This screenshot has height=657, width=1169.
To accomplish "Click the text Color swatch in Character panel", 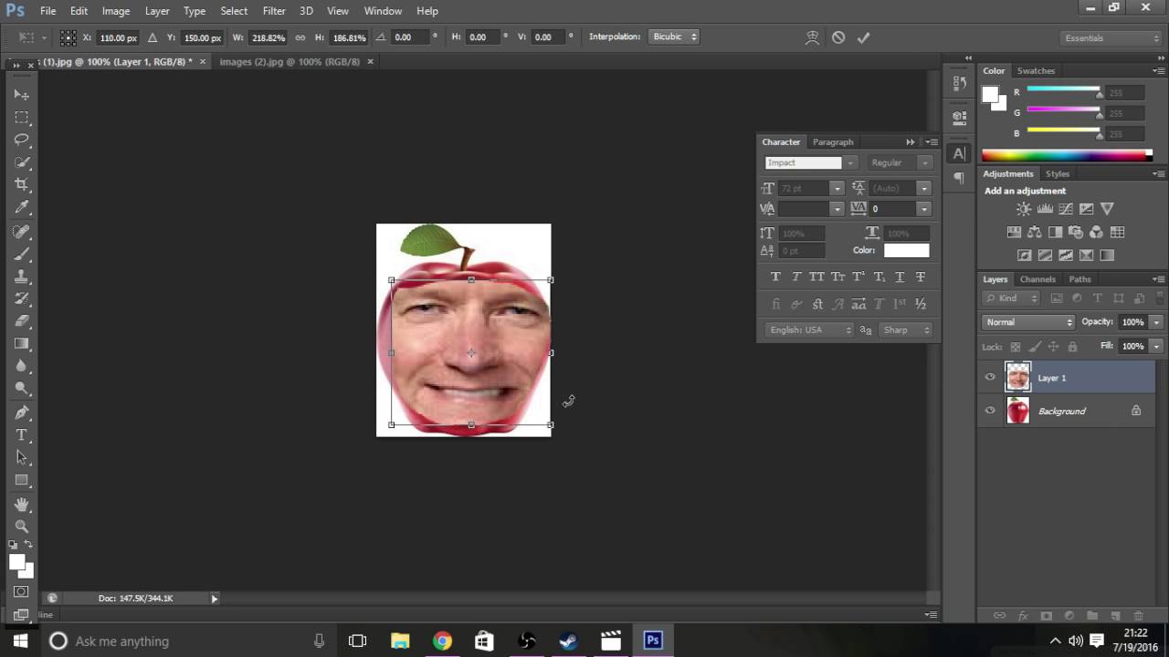I will (x=906, y=250).
